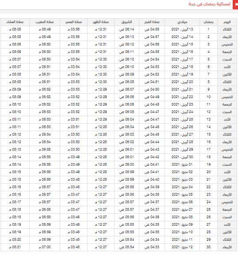This screenshot has width=238, height=254.
Task: Select the Isha time 08:21 cell
Action: tap(15, 247)
